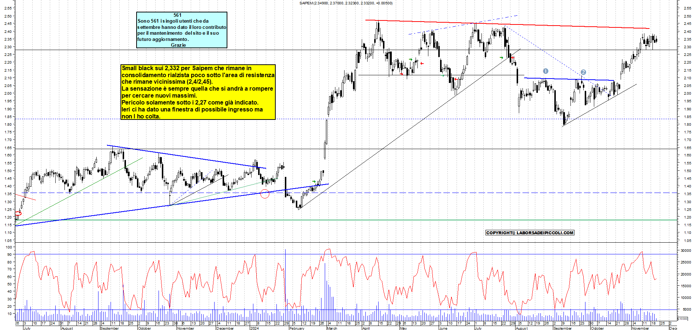
Task: Click the '50' oscillator scale label
Action: [10, 284]
